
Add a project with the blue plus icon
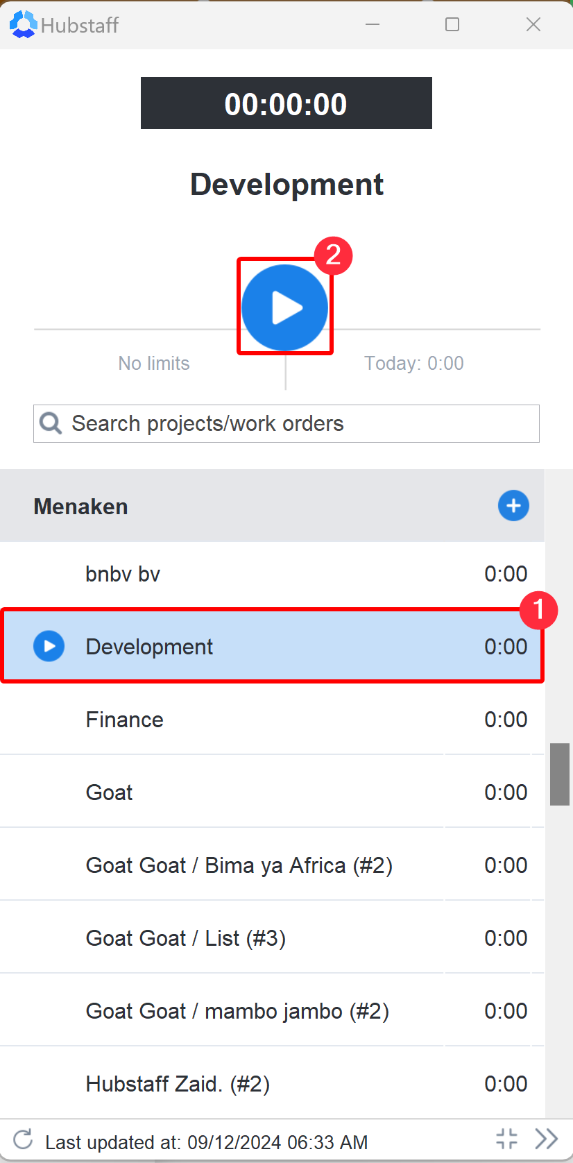[513, 506]
